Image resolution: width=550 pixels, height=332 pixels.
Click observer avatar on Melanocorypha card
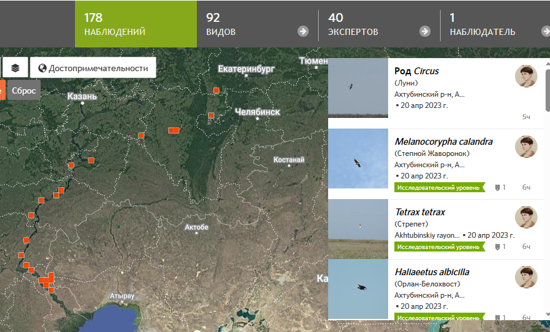coord(526,147)
